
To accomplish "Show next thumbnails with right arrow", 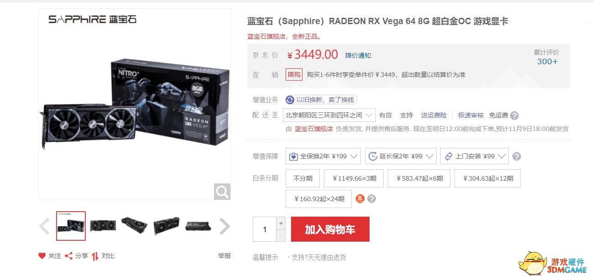I will [x=224, y=226].
